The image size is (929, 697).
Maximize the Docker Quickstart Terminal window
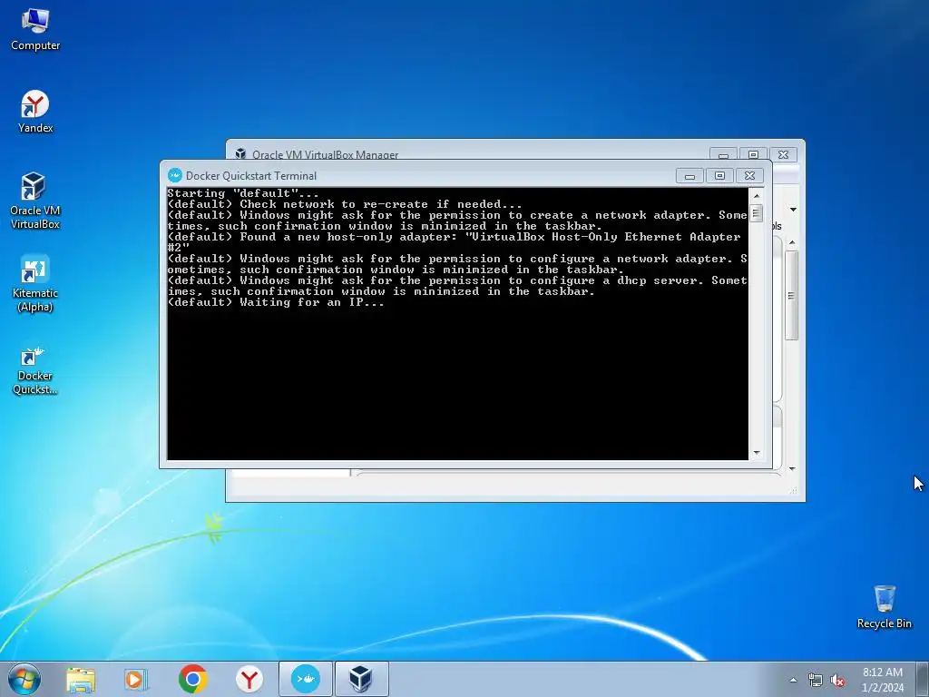click(719, 175)
